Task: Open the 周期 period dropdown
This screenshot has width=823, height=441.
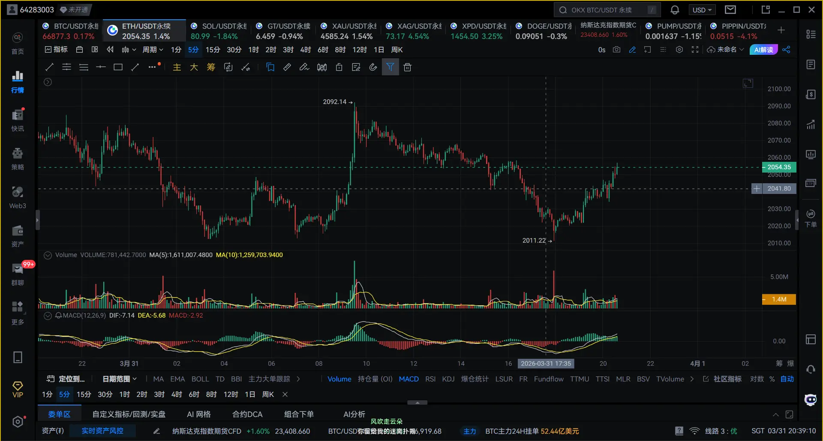Action: pos(153,50)
